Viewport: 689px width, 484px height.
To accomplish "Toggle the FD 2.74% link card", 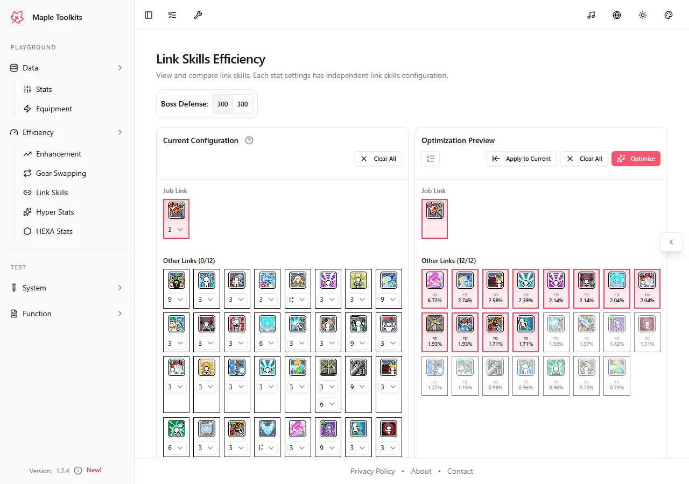I will tap(465, 289).
